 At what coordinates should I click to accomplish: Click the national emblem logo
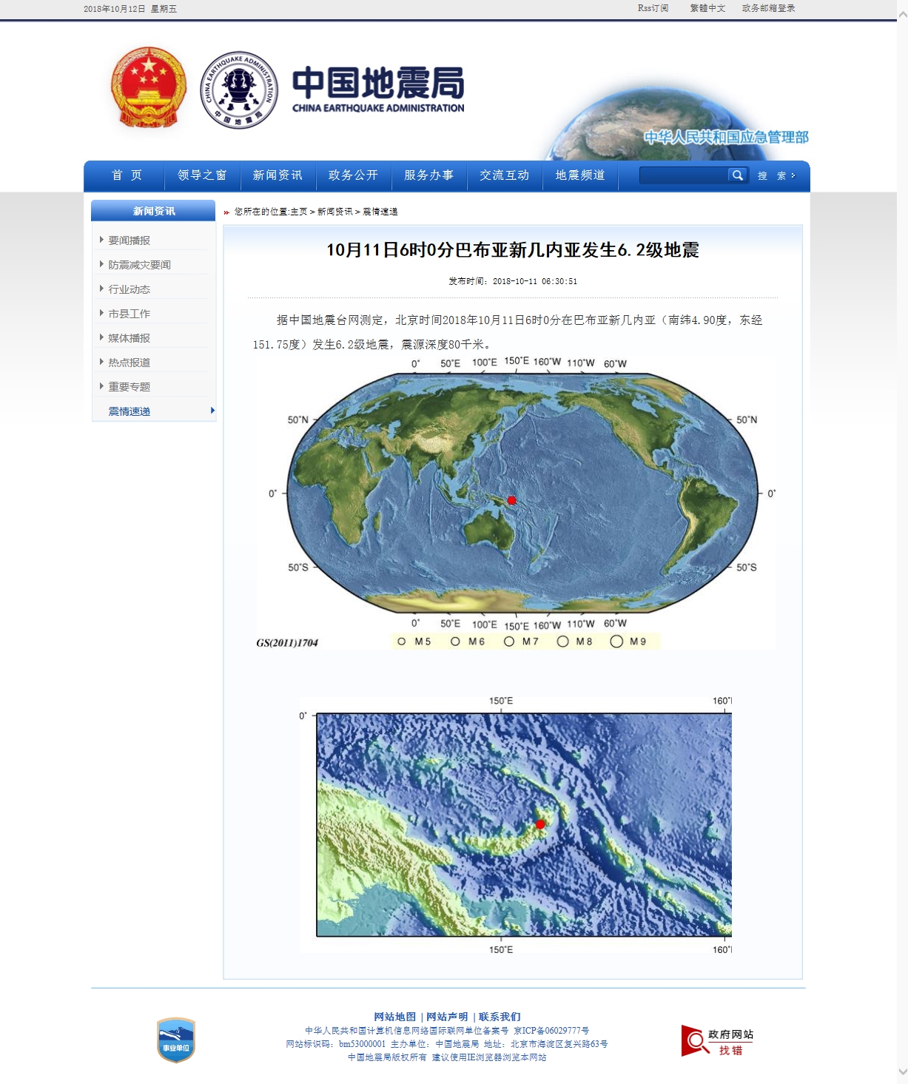point(149,88)
